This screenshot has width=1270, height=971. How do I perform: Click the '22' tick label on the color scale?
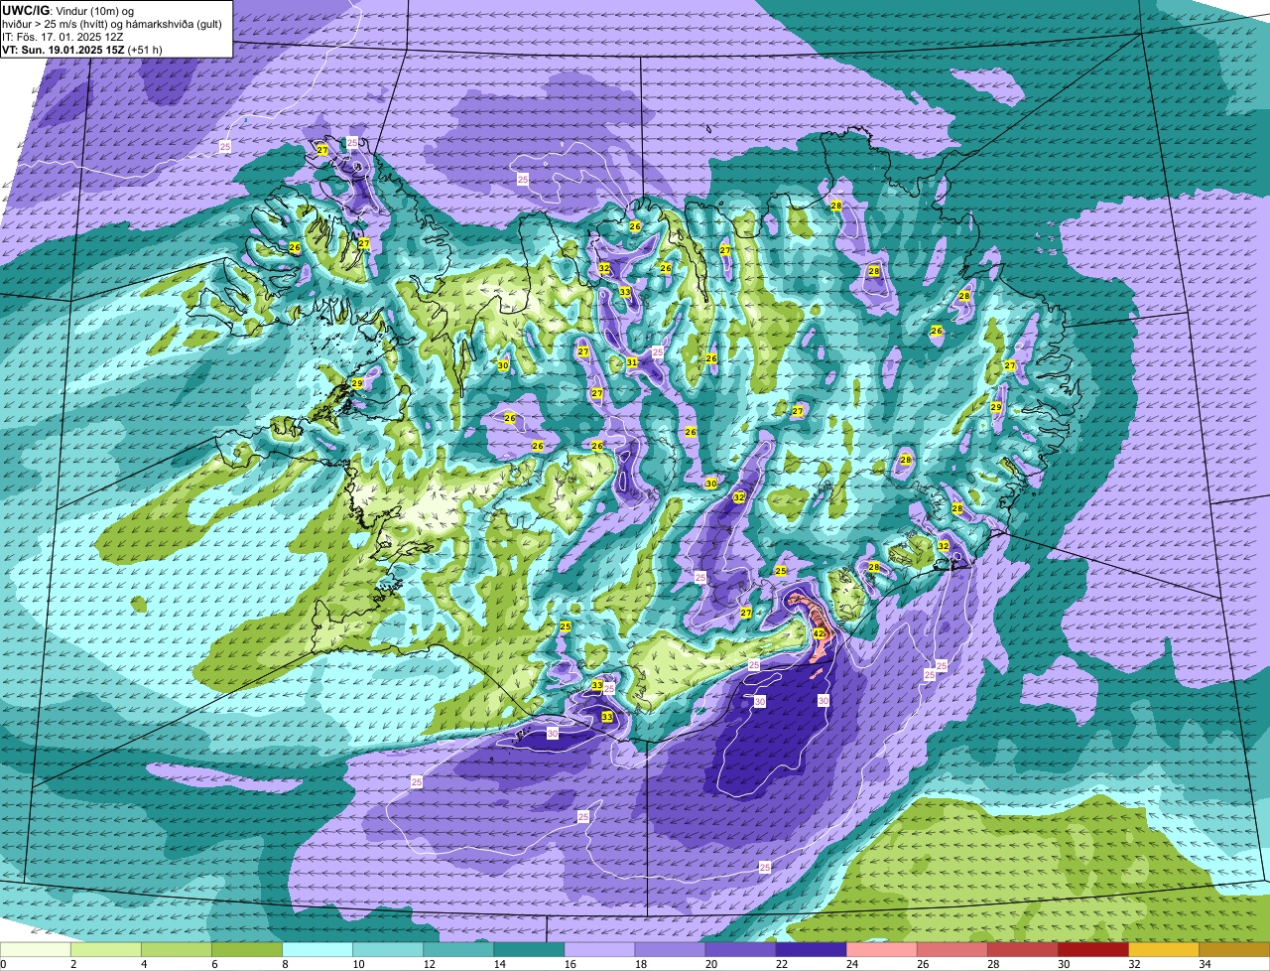pos(781,964)
